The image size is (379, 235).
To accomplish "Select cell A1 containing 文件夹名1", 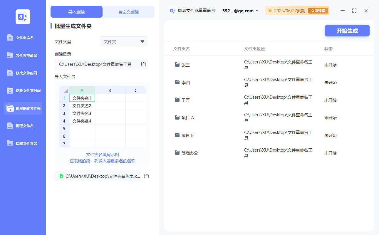I will point(82,98).
